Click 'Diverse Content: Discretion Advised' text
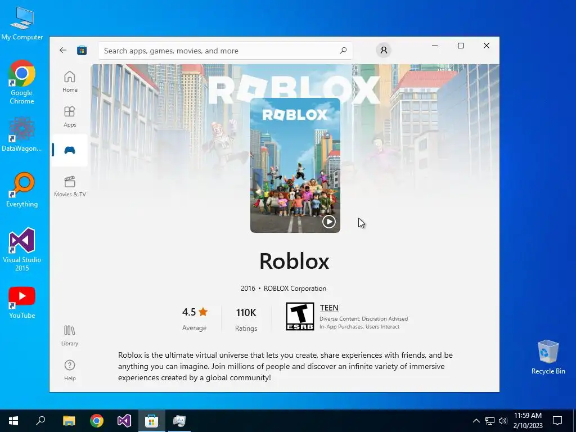Image resolution: width=576 pixels, height=432 pixels. click(x=364, y=318)
